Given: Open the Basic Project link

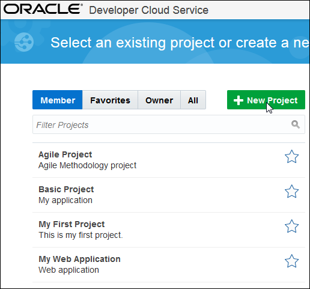Looking at the screenshot, I should pyautogui.click(x=66, y=189).
